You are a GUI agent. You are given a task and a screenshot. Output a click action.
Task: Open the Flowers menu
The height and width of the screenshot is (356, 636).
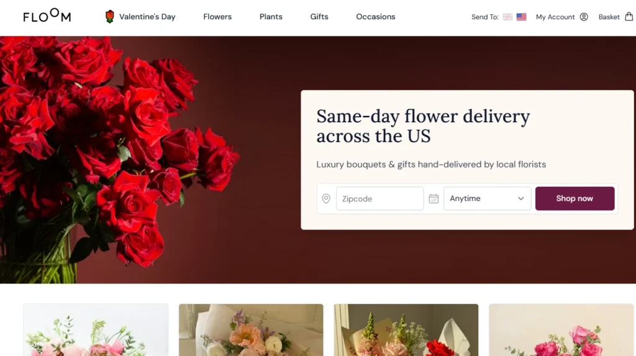pyautogui.click(x=217, y=17)
